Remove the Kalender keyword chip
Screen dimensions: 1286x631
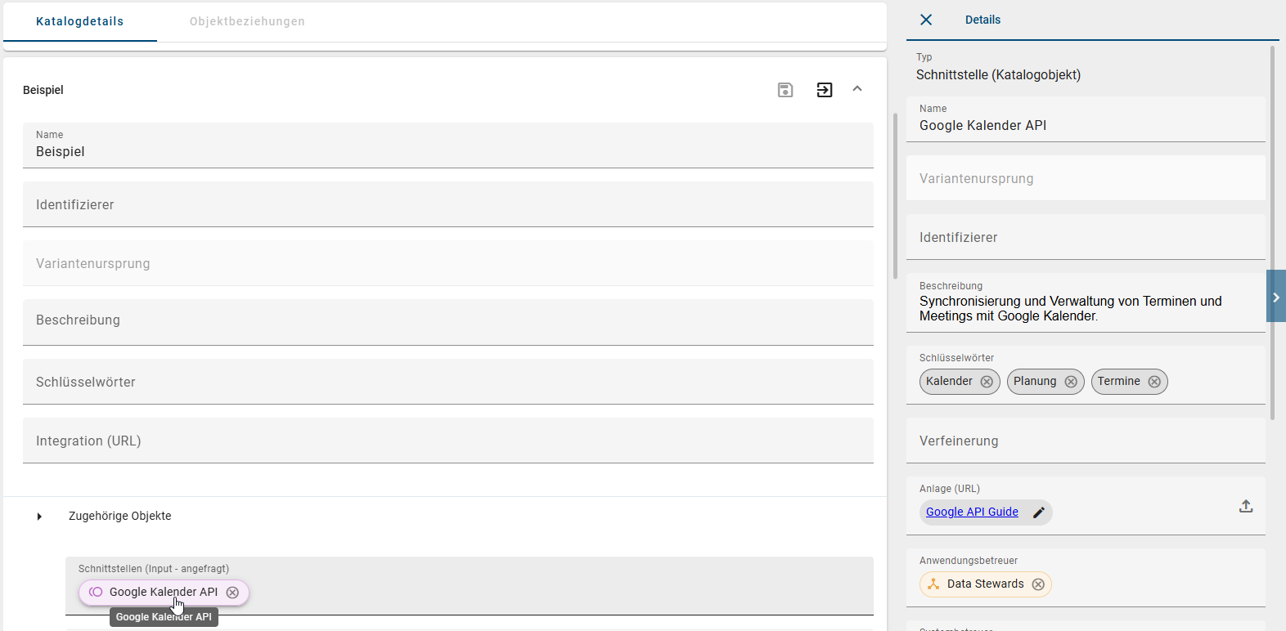tap(987, 382)
